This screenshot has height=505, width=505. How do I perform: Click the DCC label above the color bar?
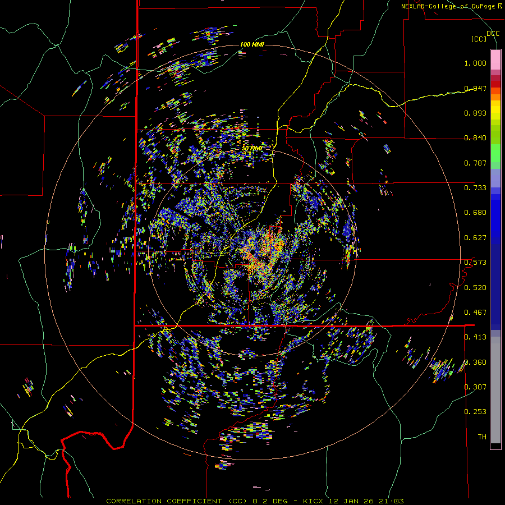click(x=493, y=34)
